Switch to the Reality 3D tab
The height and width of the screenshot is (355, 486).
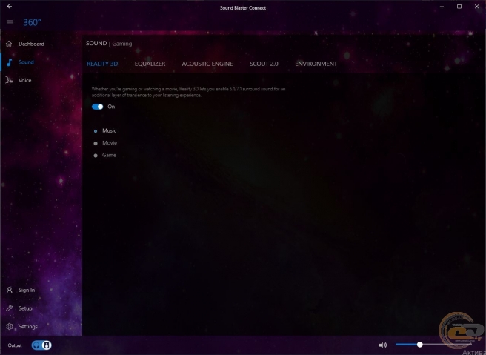[x=102, y=64]
